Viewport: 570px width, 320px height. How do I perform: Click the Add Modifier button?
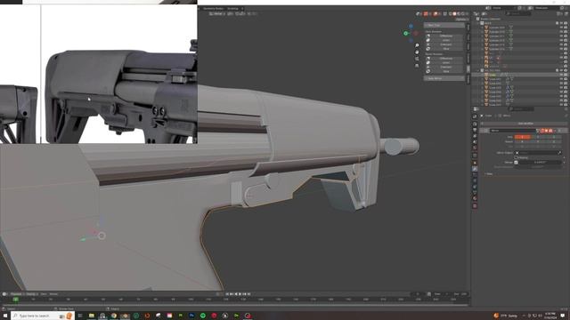point(525,124)
